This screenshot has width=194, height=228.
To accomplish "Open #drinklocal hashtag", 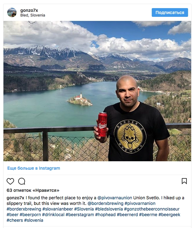I will point(53,215).
